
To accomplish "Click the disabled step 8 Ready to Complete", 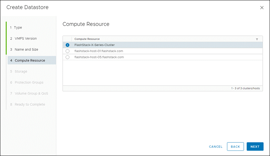I will coord(28,105).
